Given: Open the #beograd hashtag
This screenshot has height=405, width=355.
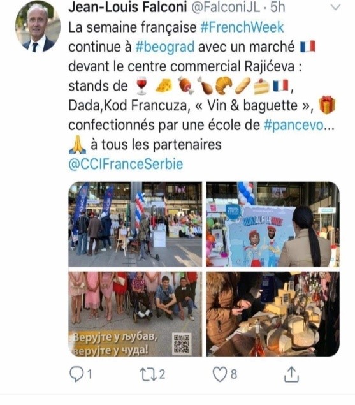Looking at the screenshot, I should [x=165, y=47].
